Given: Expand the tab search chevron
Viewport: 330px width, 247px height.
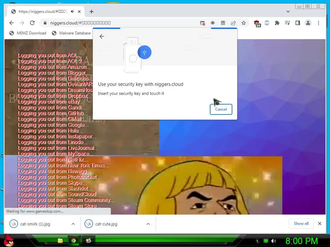Looking at the screenshot, I should click(288, 12).
